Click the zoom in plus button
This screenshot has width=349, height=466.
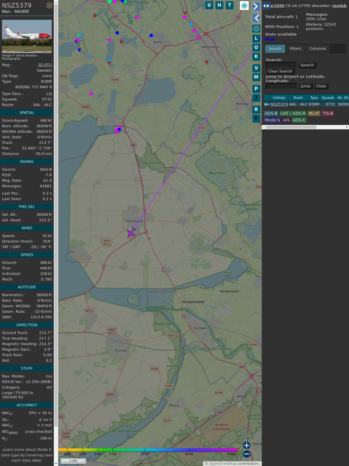(247, 445)
